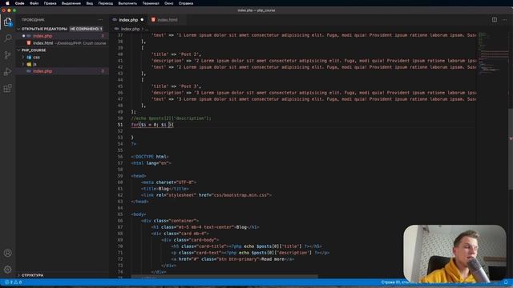Click line number 52 in gutter
The width and height of the screenshot is (513, 288).
(x=120, y=131)
